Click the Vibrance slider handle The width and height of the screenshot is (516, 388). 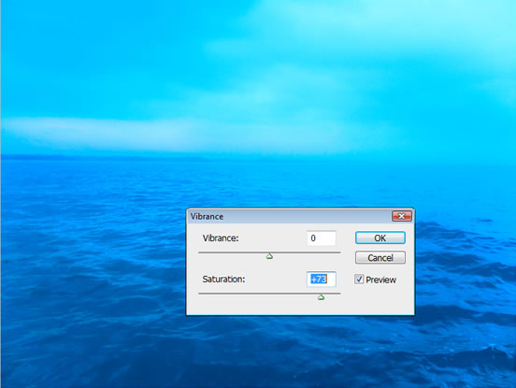click(x=269, y=256)
